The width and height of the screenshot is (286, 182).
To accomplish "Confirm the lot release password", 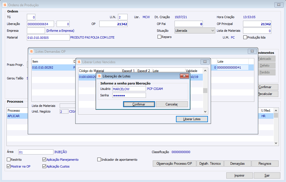I will coord(139,104).
